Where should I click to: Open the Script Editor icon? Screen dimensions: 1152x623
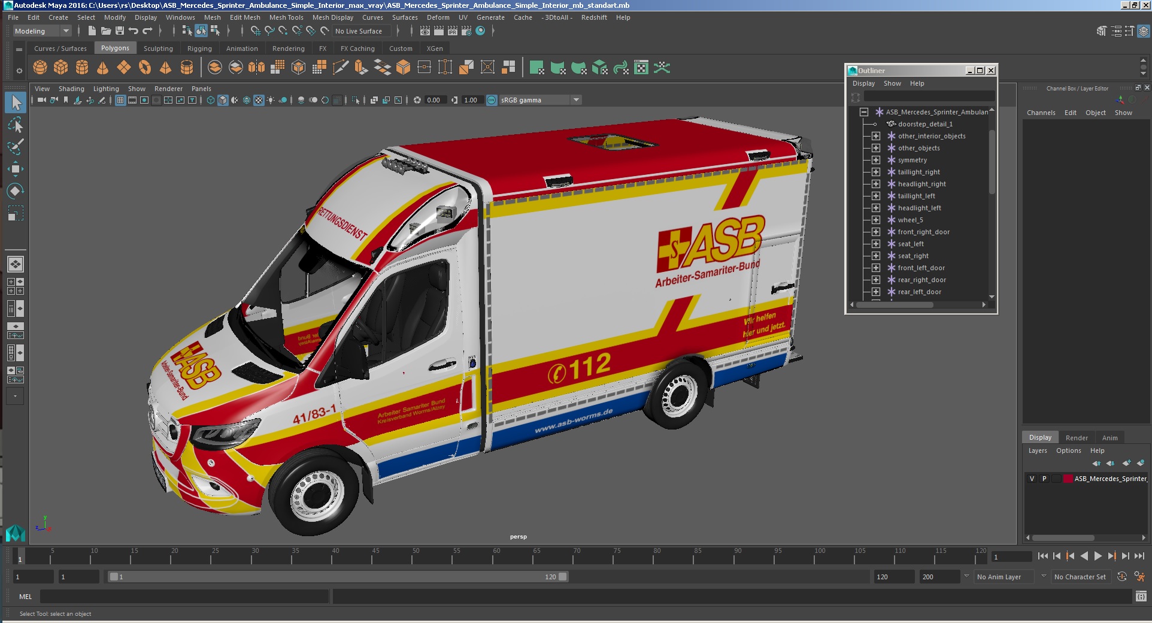[x=1141, y=597]
